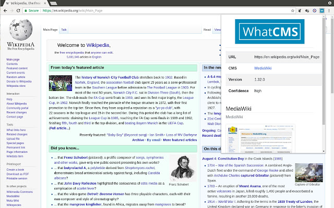Open Special pages link
This screenshot has width=334, height=208.
15,143
